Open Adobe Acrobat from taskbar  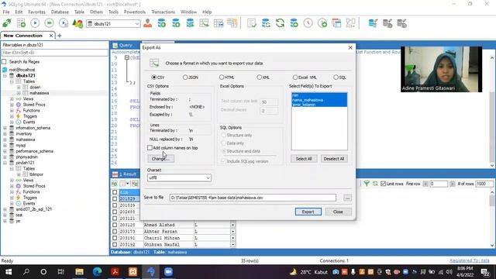coord(115,272)
